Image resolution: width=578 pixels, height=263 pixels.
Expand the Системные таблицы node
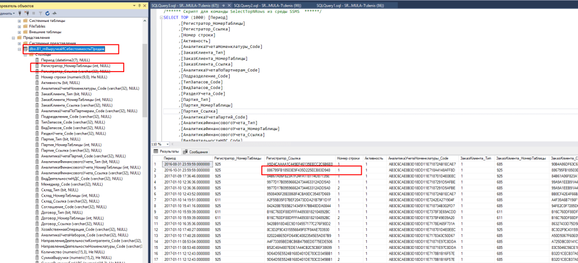pos(19,20)
